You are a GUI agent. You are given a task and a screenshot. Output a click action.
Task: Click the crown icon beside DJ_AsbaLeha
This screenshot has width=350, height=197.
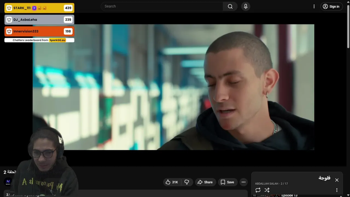9,20
